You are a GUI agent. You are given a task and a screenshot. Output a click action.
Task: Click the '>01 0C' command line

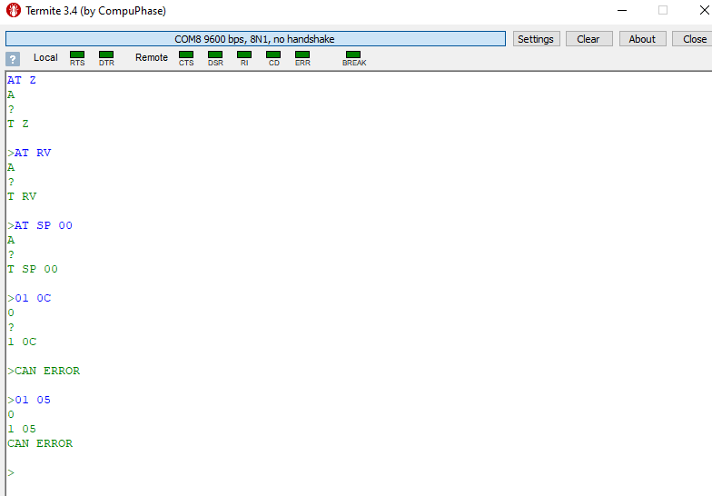[x=29, y=298]
